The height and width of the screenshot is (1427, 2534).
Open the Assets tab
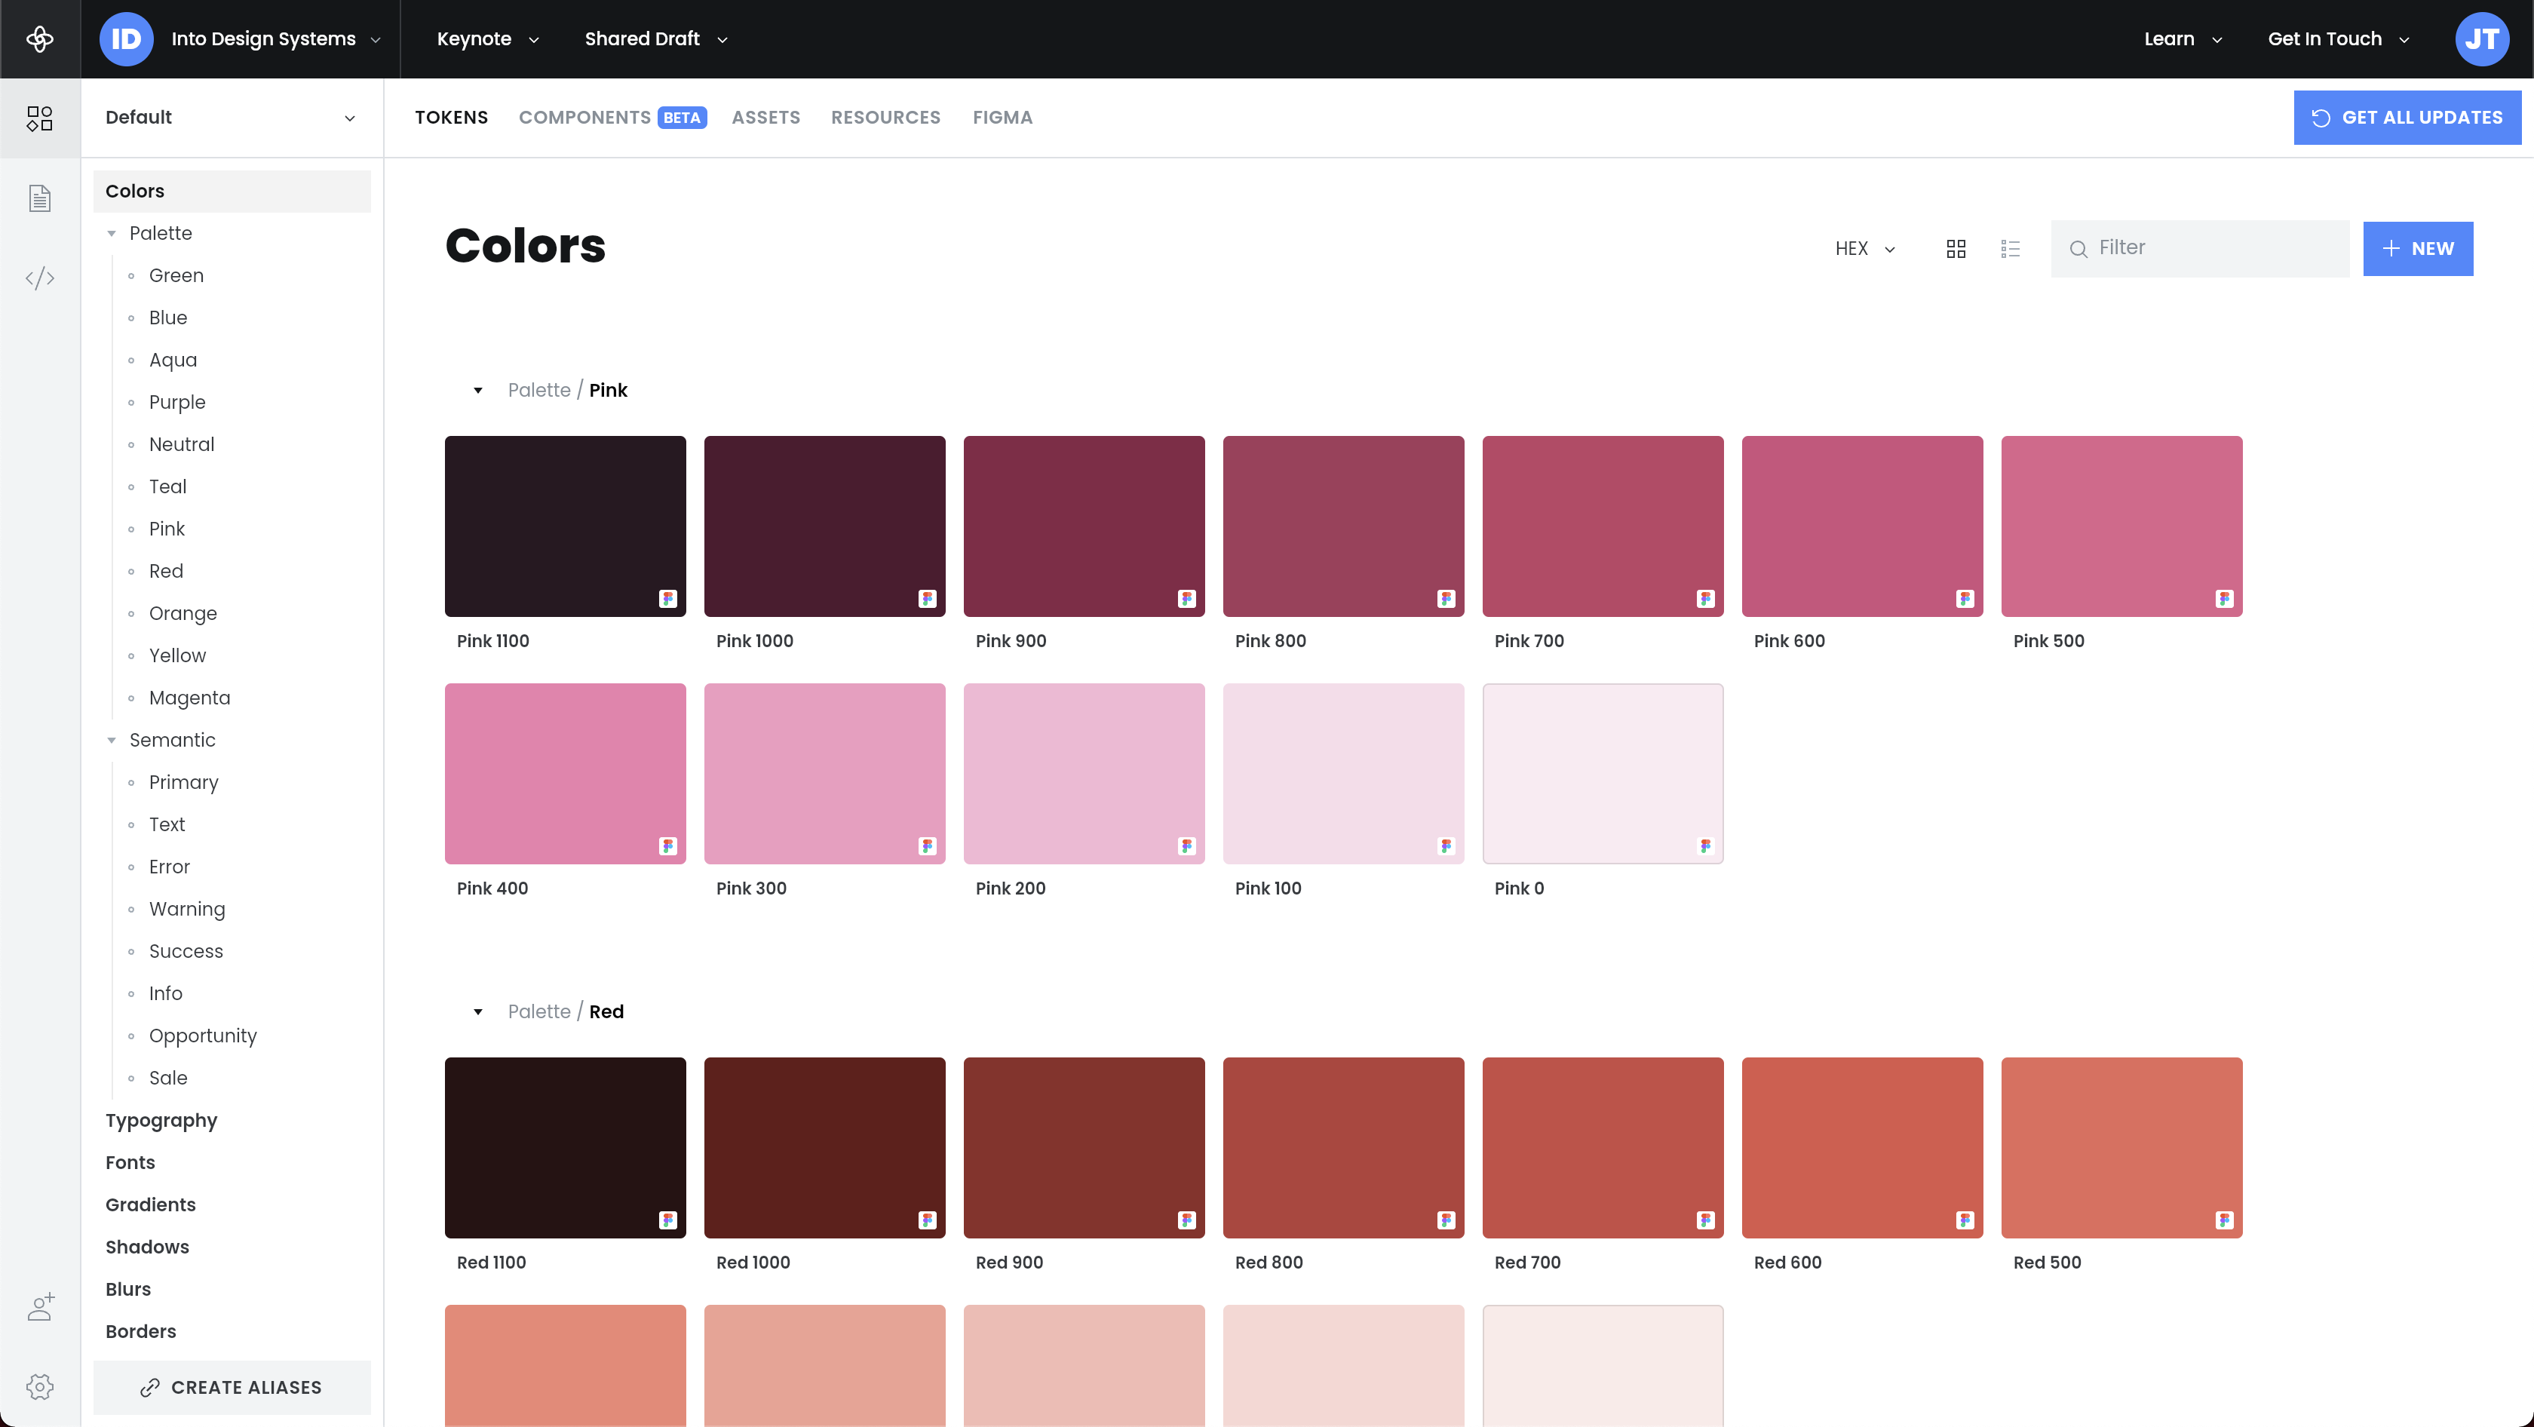point(765,118)
